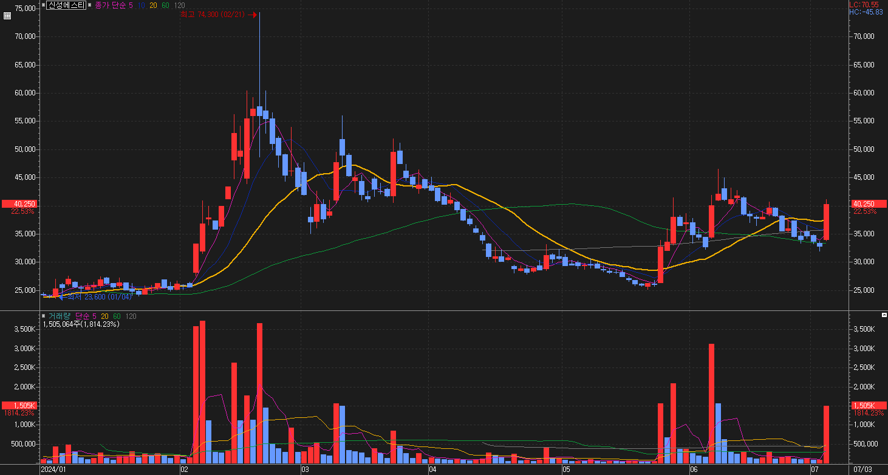Click the 1,505,064주(1,814.23%) volume readout
Viewport: 888px width, 475px height.
(x=81, y=324)
